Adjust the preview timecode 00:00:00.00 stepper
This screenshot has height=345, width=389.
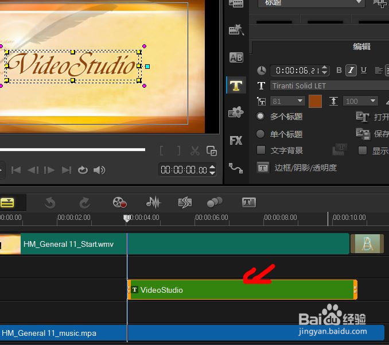[x=212, y=170]
